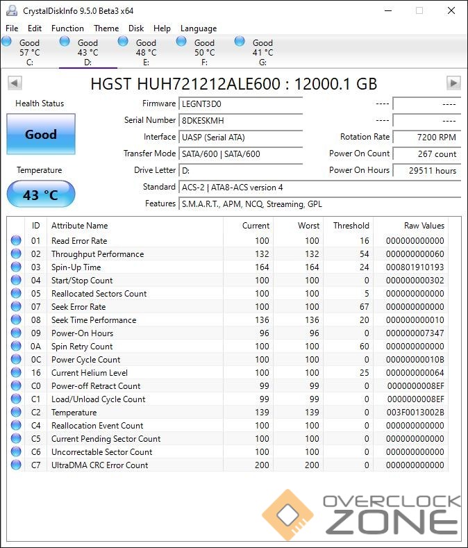Screen dimensions: 468x548
Task: Click the status icon for Uncorrectable Sector Count
Action: click(x=16, y=451)
